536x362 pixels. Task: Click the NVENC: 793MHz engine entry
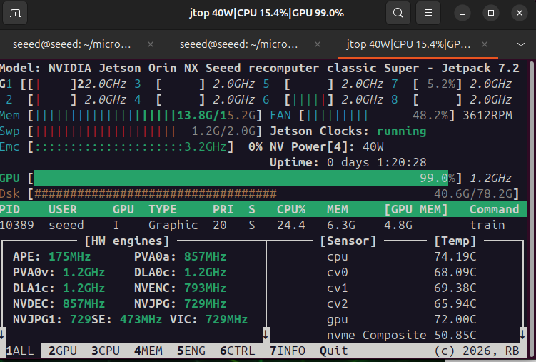tap(180, 288)
